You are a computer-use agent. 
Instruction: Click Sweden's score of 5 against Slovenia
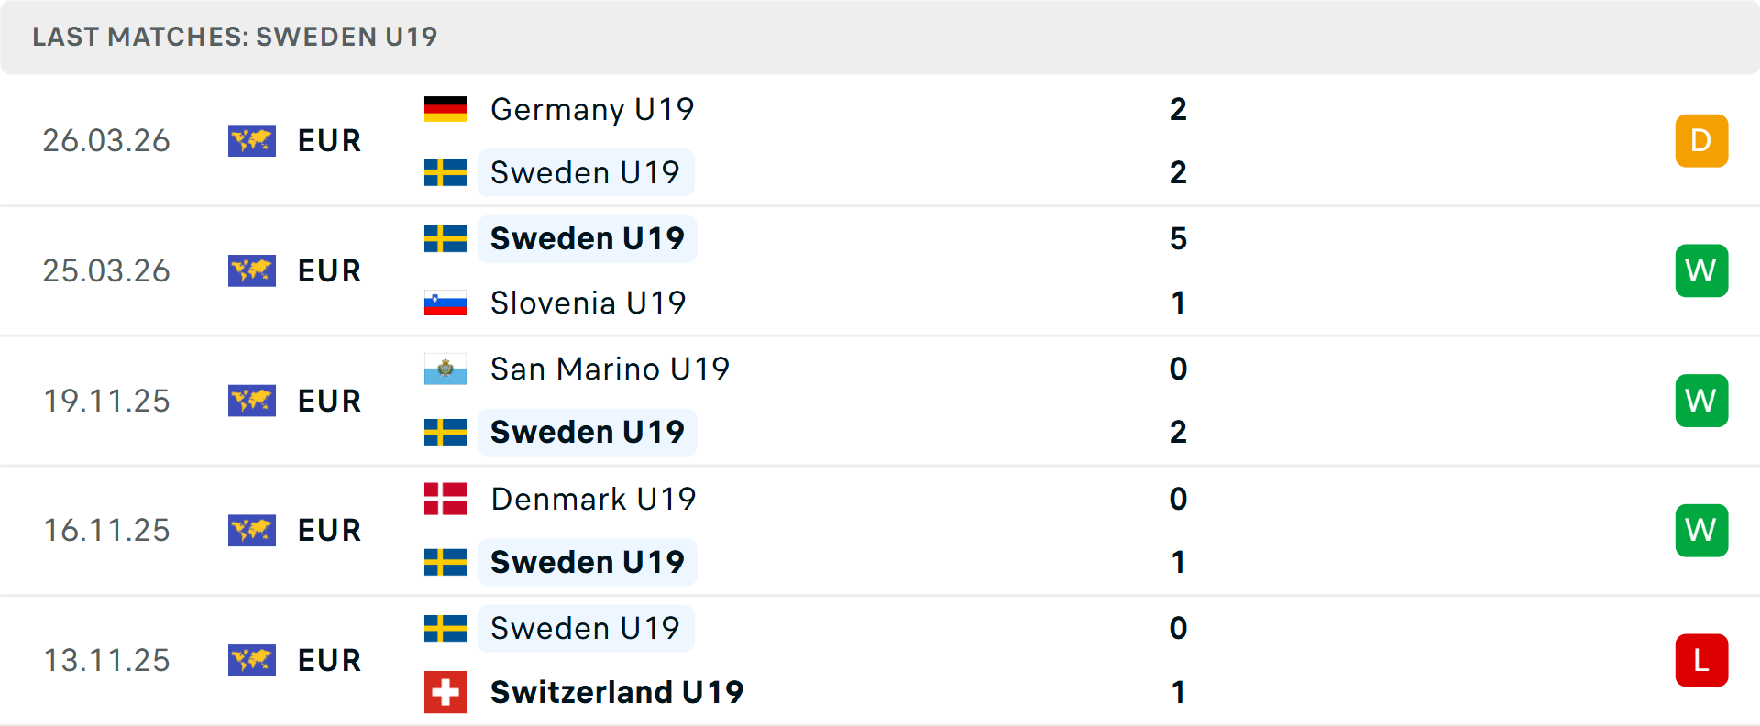tap(1178, 239)
